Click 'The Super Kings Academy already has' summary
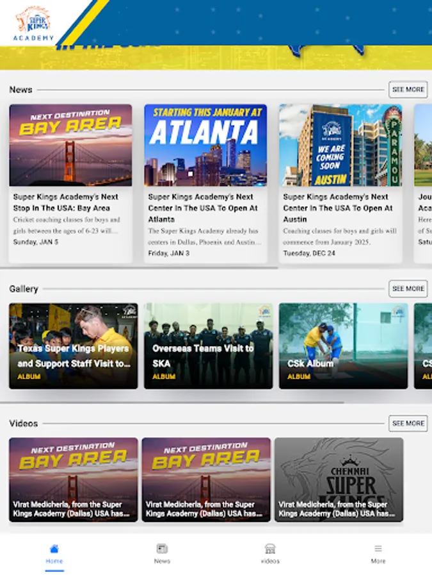The height and width of the screenshot is (577, 432). tap(203, 231)
